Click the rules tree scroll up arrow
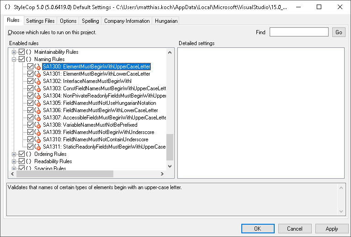Screen dimensions: 351x237 170,52
